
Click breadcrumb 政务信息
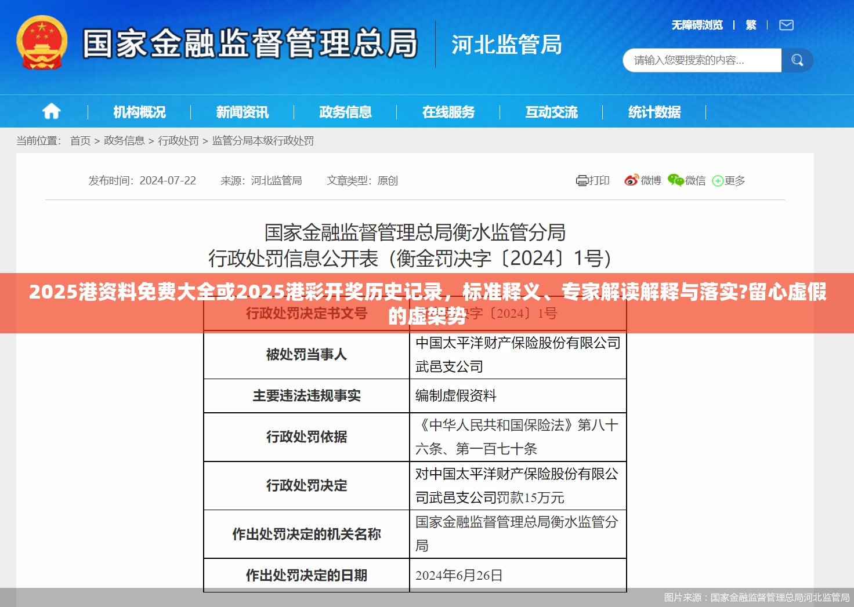[x=124, y=141]
